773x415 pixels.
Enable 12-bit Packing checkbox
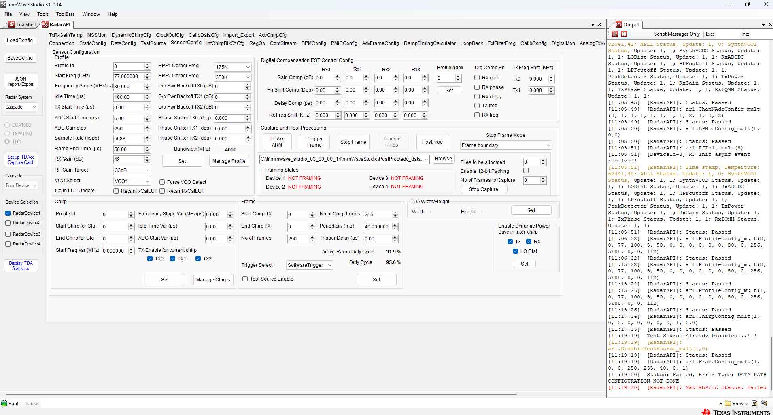point(526,171)
